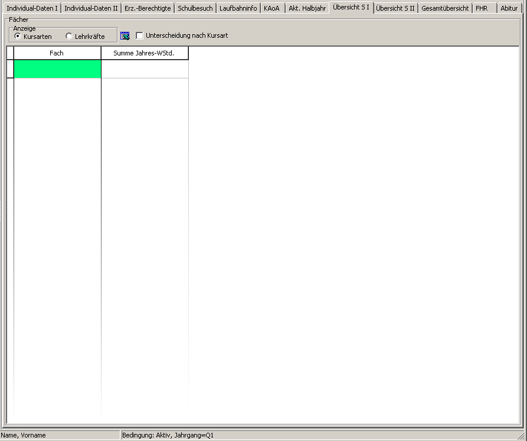
Task: Switch to the Akt. Halbjahr tab
Action: click(x=307, y=8)
